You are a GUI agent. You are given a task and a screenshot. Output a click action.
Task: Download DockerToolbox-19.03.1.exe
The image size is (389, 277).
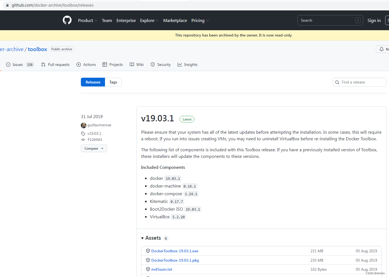tap(175, 251)
